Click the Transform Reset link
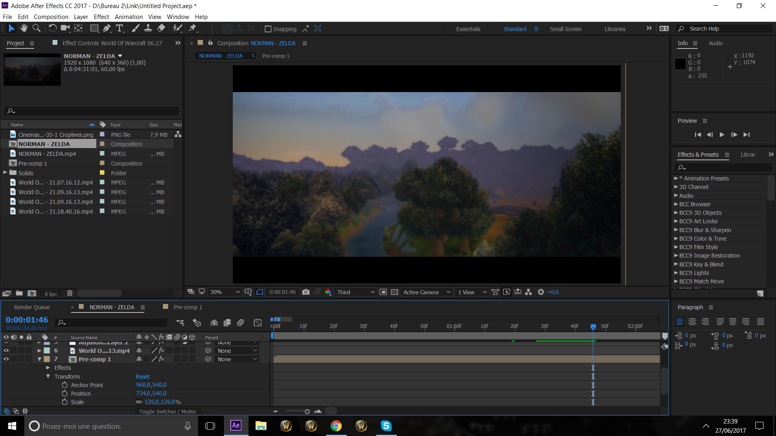The height and width of the screenshot is (436, 776). (x=142, y=377)
